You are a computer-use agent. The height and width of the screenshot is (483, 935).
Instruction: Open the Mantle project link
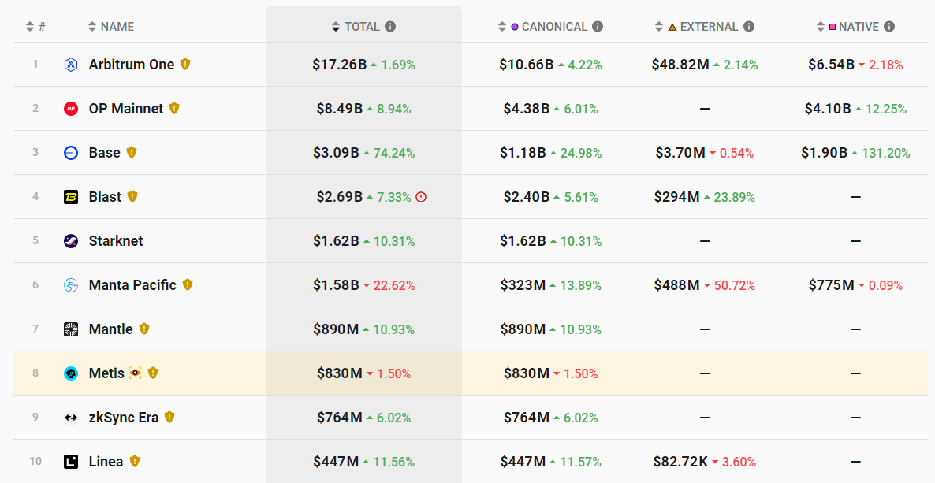111,329
